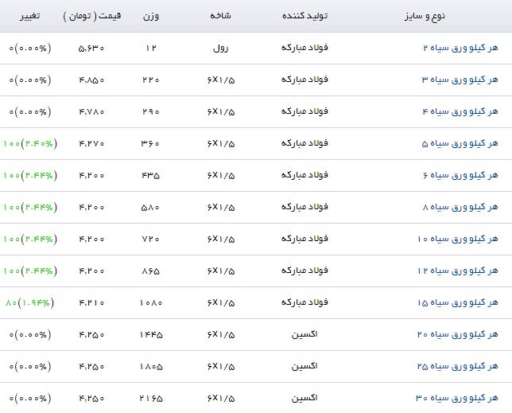Select the weight cell ۱۴۴۵

pyautogui.click(x=151, y=335)
